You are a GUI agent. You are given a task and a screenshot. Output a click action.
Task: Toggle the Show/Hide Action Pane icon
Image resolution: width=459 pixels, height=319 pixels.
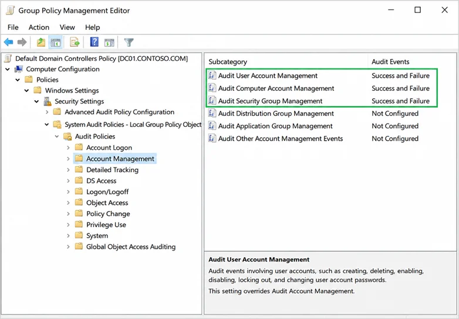tap(109, 43)
